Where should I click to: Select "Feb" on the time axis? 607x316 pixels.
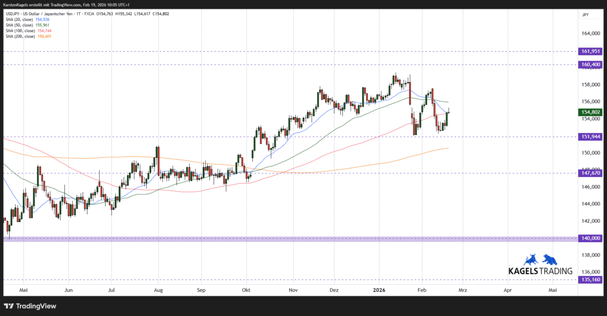click(421, 290)
